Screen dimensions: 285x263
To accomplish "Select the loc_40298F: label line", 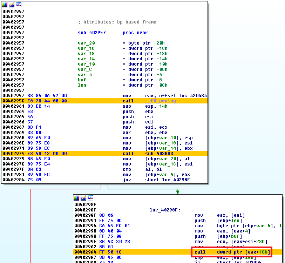I will coord(165,210).
